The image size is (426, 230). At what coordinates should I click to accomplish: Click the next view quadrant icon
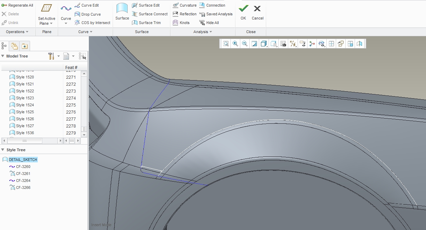(x=350, y=44)
